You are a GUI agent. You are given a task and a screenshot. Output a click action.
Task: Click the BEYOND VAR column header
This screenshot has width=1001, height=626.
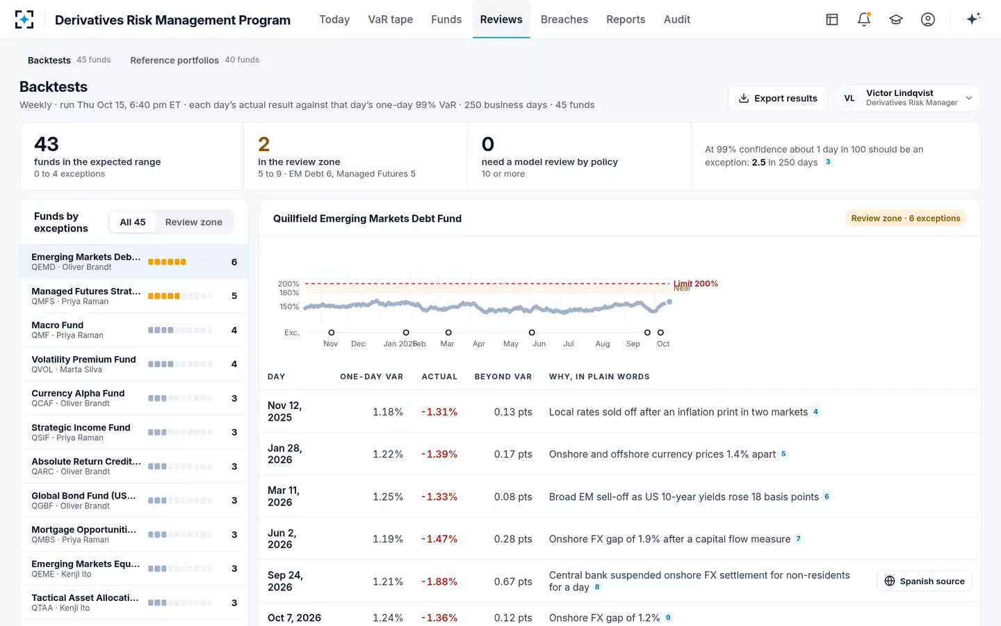503,377
